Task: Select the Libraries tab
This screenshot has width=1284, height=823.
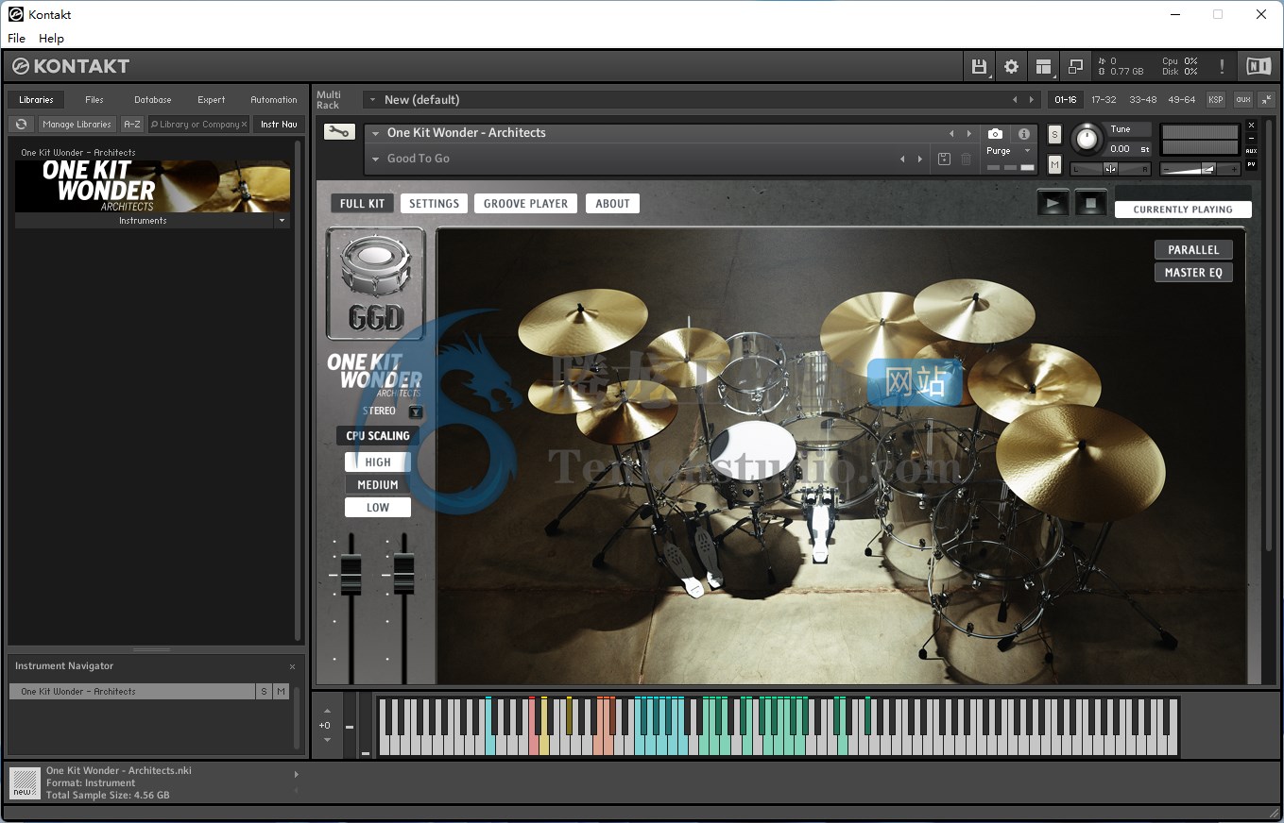Action: pos(36,99)
